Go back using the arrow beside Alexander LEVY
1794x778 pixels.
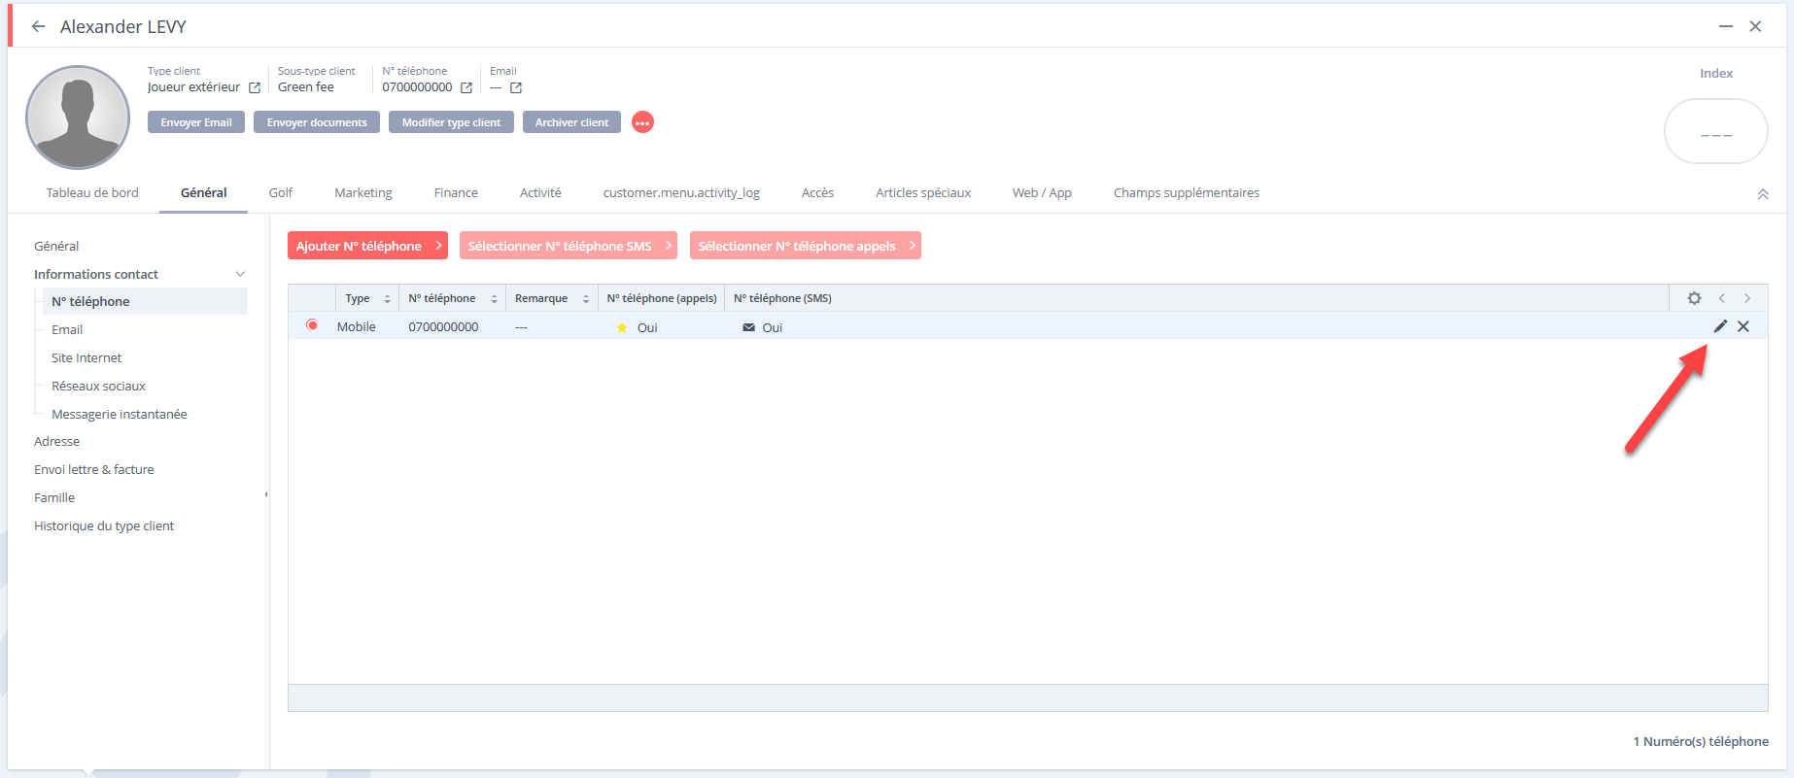(38, 26)
